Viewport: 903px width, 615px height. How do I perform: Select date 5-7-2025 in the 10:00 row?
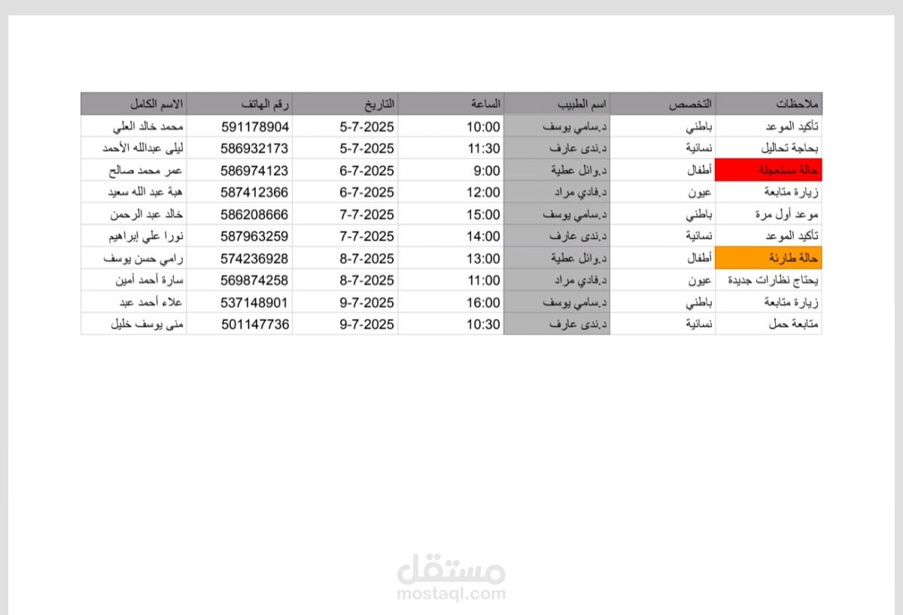tap(368, 126)
